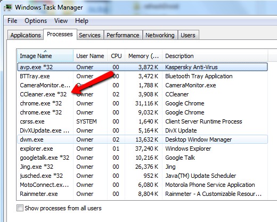Open the Options menu

pos(36,21)
